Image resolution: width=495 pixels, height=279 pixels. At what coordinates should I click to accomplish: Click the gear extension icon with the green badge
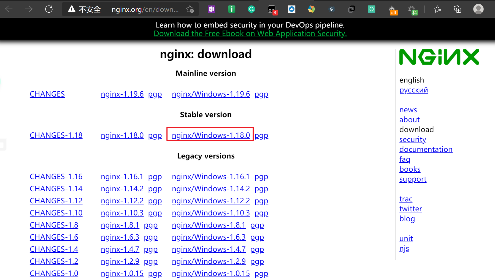[413, 10]
